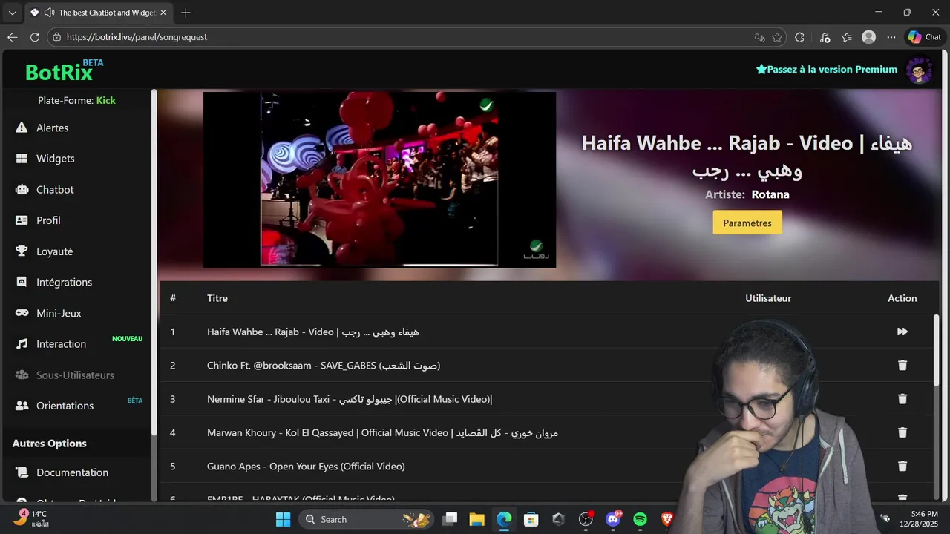Open the browser profile icon
The height and width of the screenshot is (534, 950).
pyautogui.click(x=868, y=37)
